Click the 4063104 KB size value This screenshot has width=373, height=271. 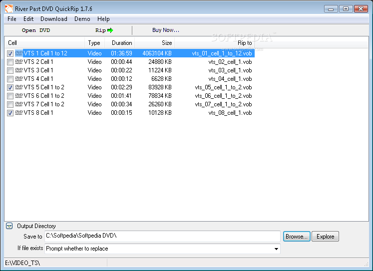(157, 53)
